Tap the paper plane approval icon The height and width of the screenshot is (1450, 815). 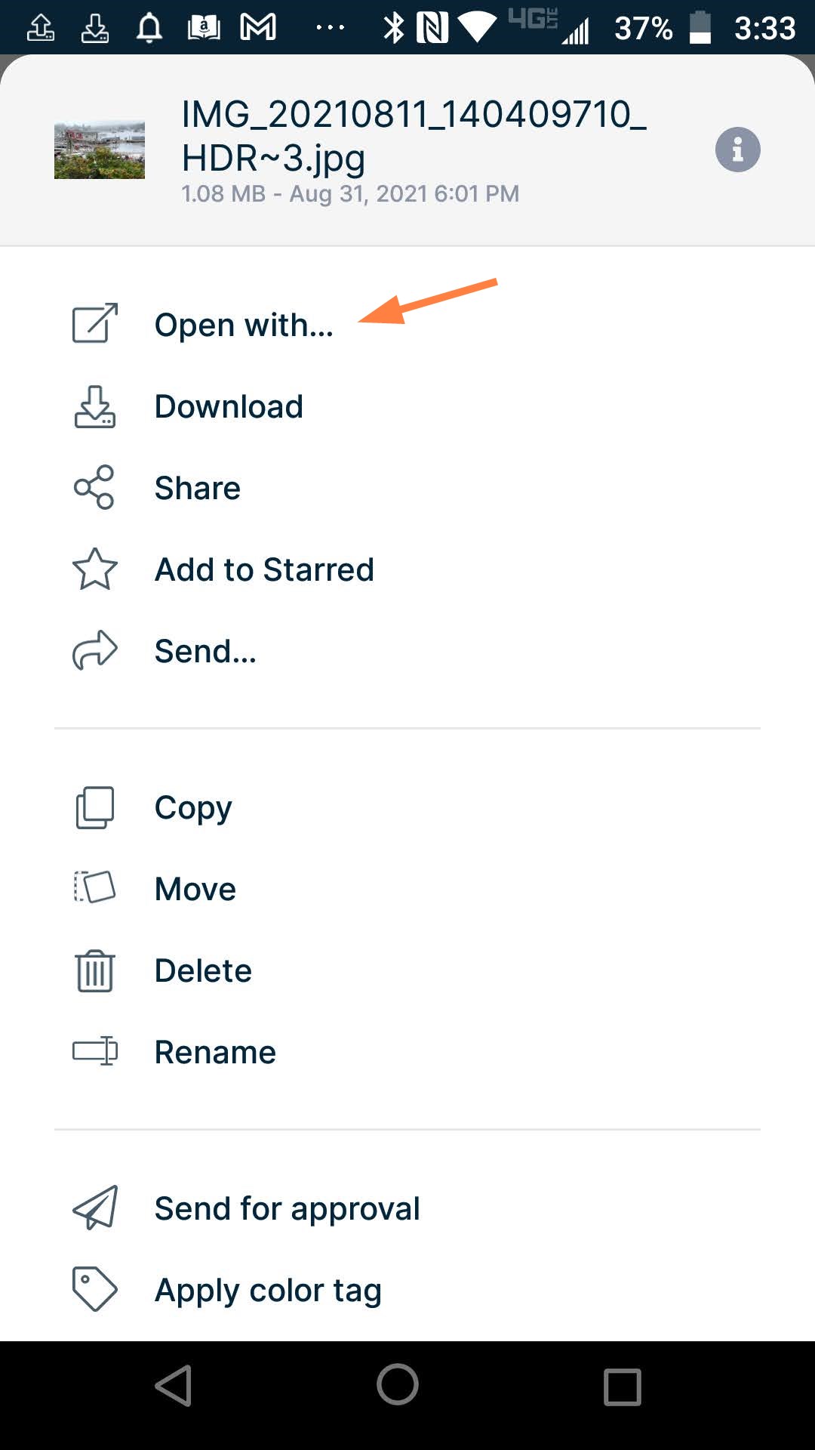(94, 1208)
